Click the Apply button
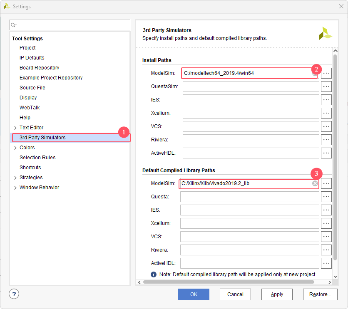 click(277, 294)
